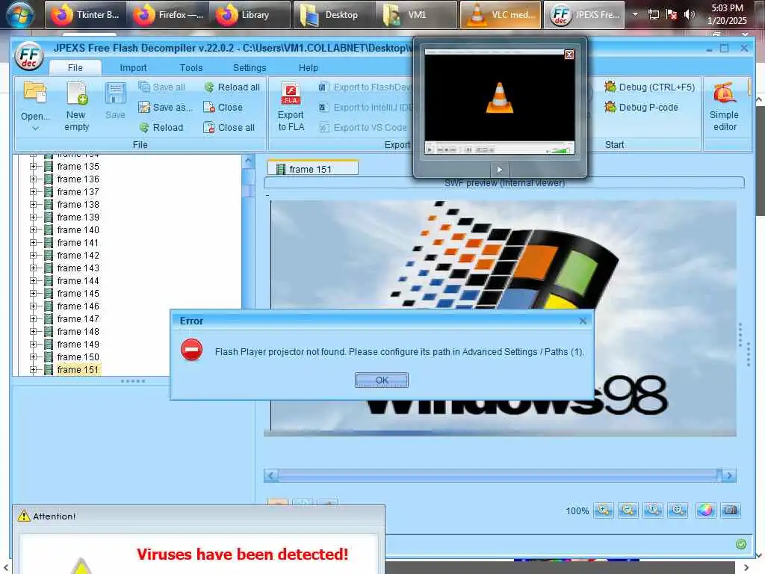This screenshot has width=765, height=574.
Task: Click Export to IntelliJ IDEA
Action: (x=365, y=107)
